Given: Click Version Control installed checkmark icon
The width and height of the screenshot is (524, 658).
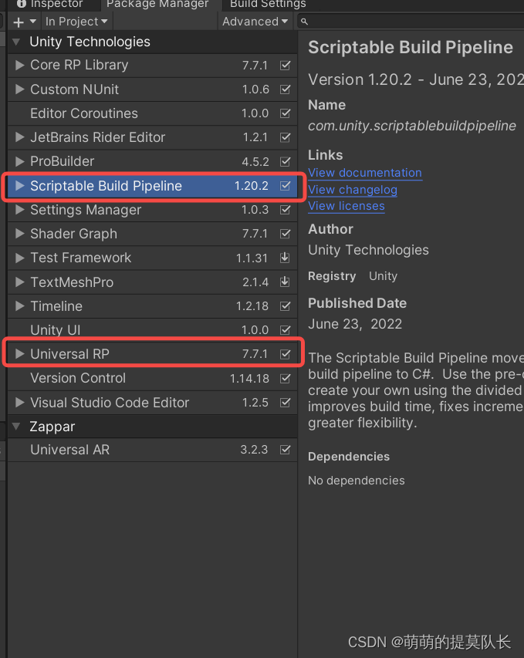Looking at the screenshot, I should (x=285, y=378).
